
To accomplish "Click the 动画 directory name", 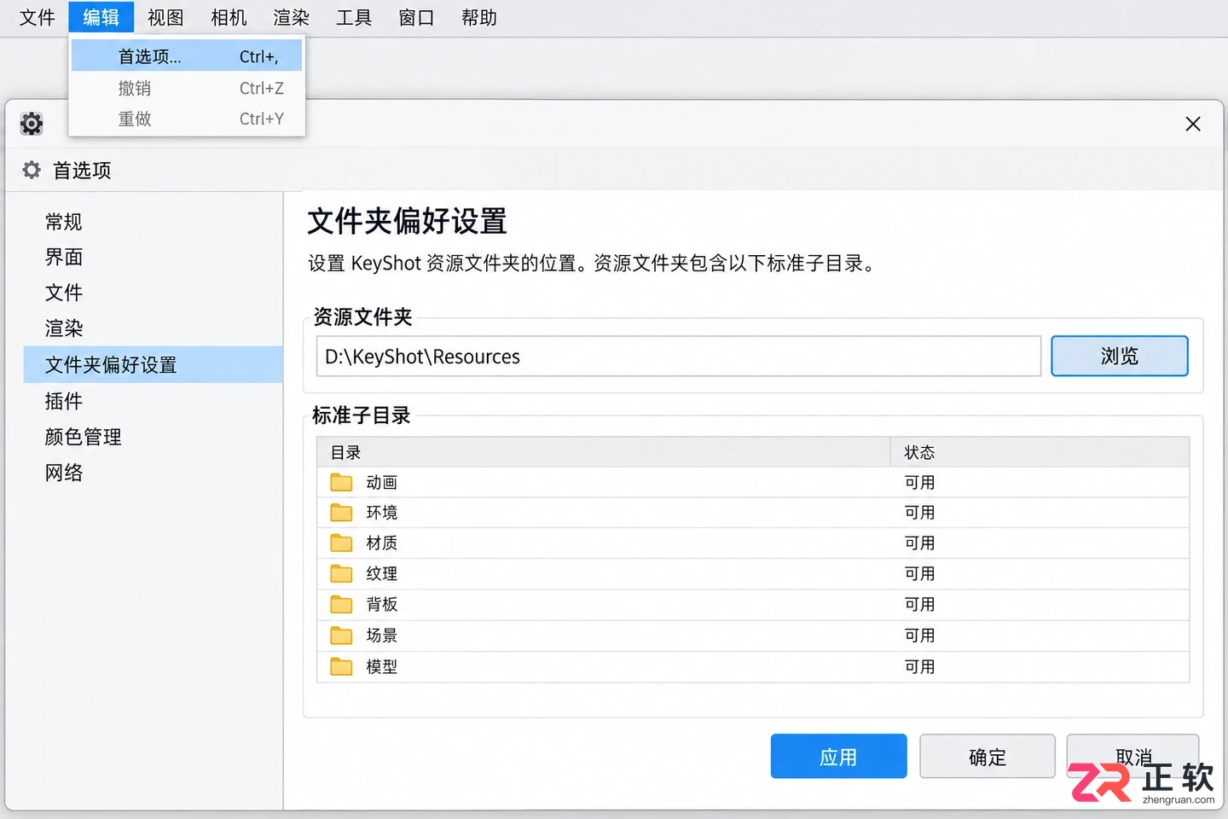I will tap(382, 482).
